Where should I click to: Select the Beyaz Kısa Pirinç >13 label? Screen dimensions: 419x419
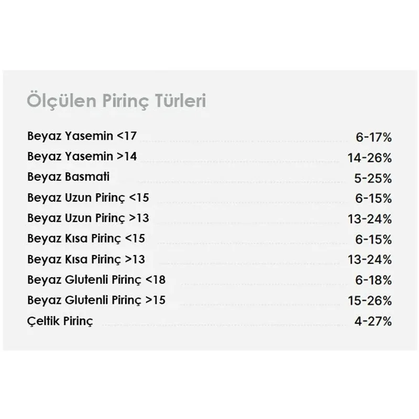click(x=86, y=259)
